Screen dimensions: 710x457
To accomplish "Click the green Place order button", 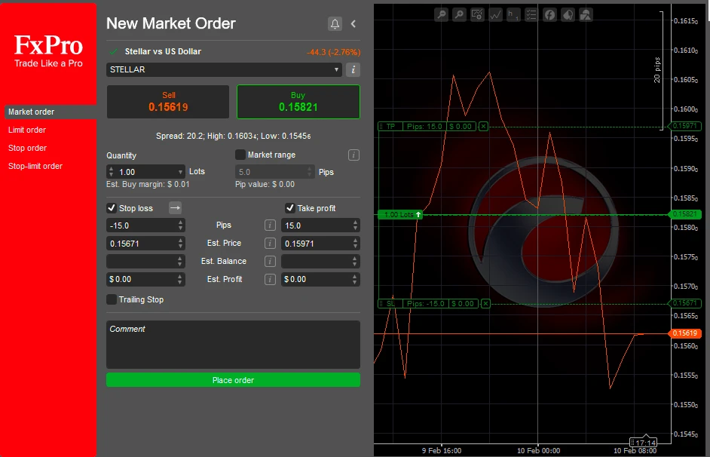I will [233, 379].
